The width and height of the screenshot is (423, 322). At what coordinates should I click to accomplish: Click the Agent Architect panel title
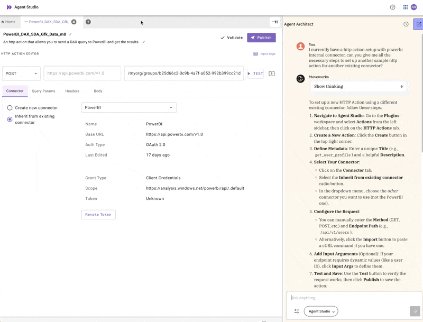(299, 24)
